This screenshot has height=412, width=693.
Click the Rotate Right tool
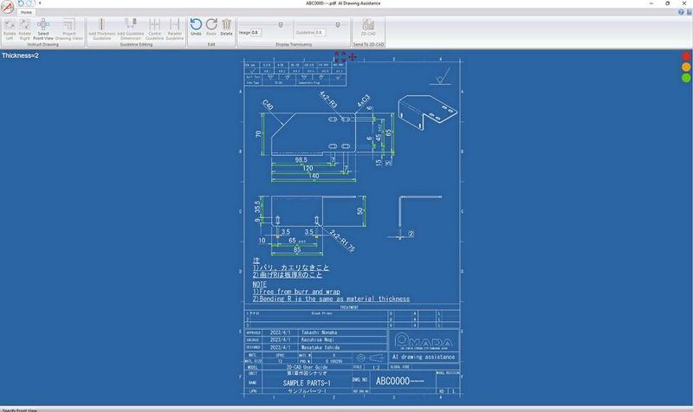(25, 29)
